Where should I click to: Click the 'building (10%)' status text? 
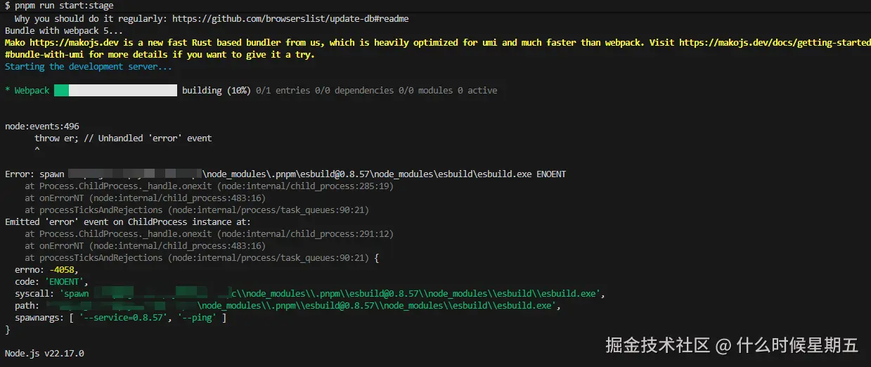(216, 91)
